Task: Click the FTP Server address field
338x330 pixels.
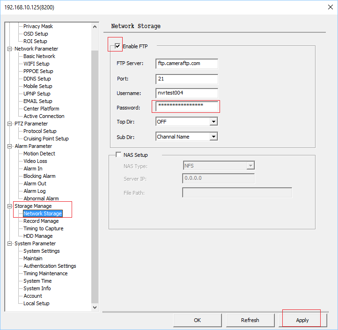Action: pyautogui.click(x=186, y=64)
